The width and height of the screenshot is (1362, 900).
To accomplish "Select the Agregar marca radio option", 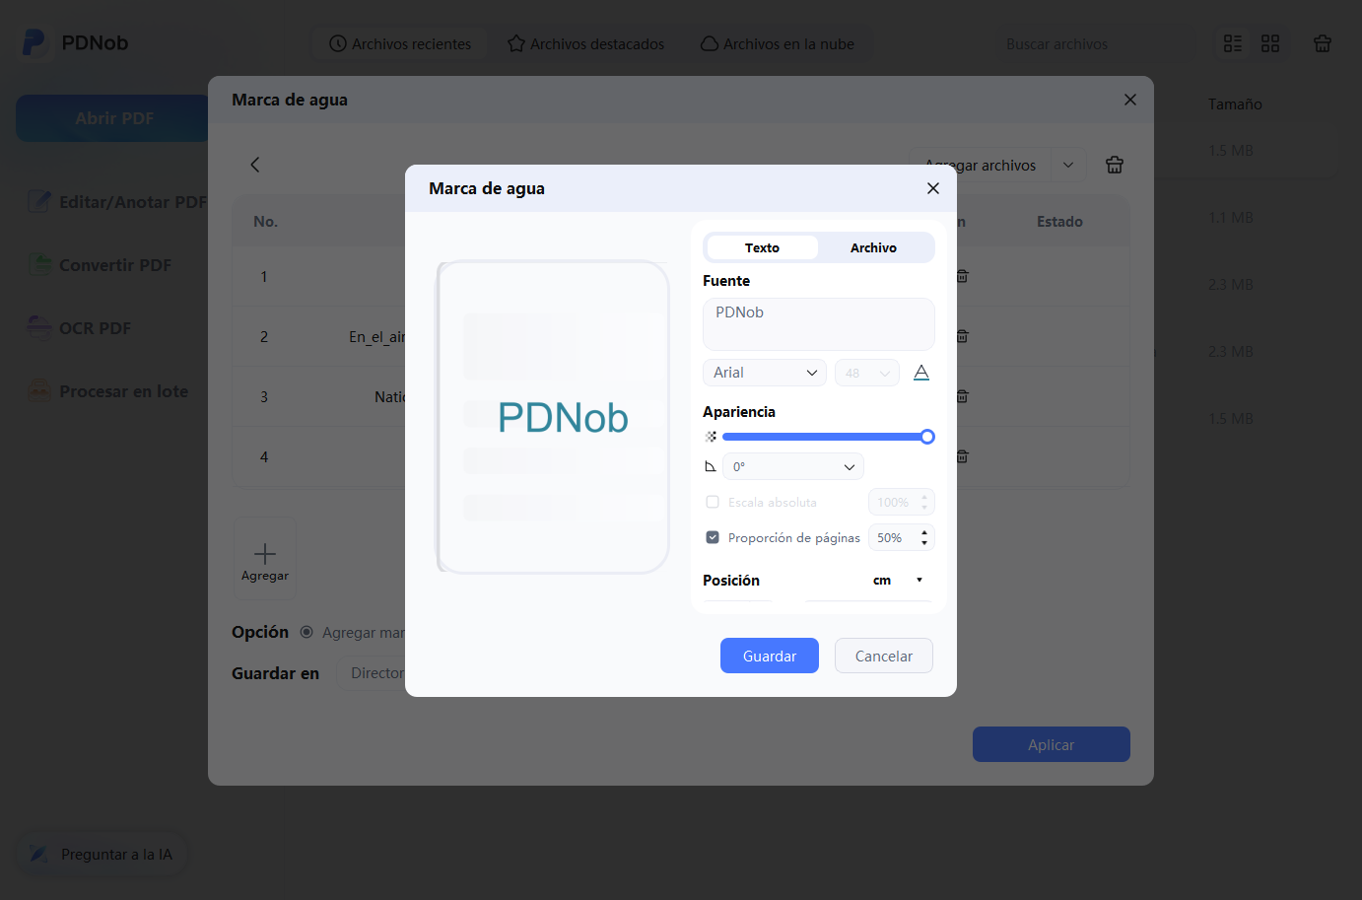I will pyautogui.click(x=306, y=632).
